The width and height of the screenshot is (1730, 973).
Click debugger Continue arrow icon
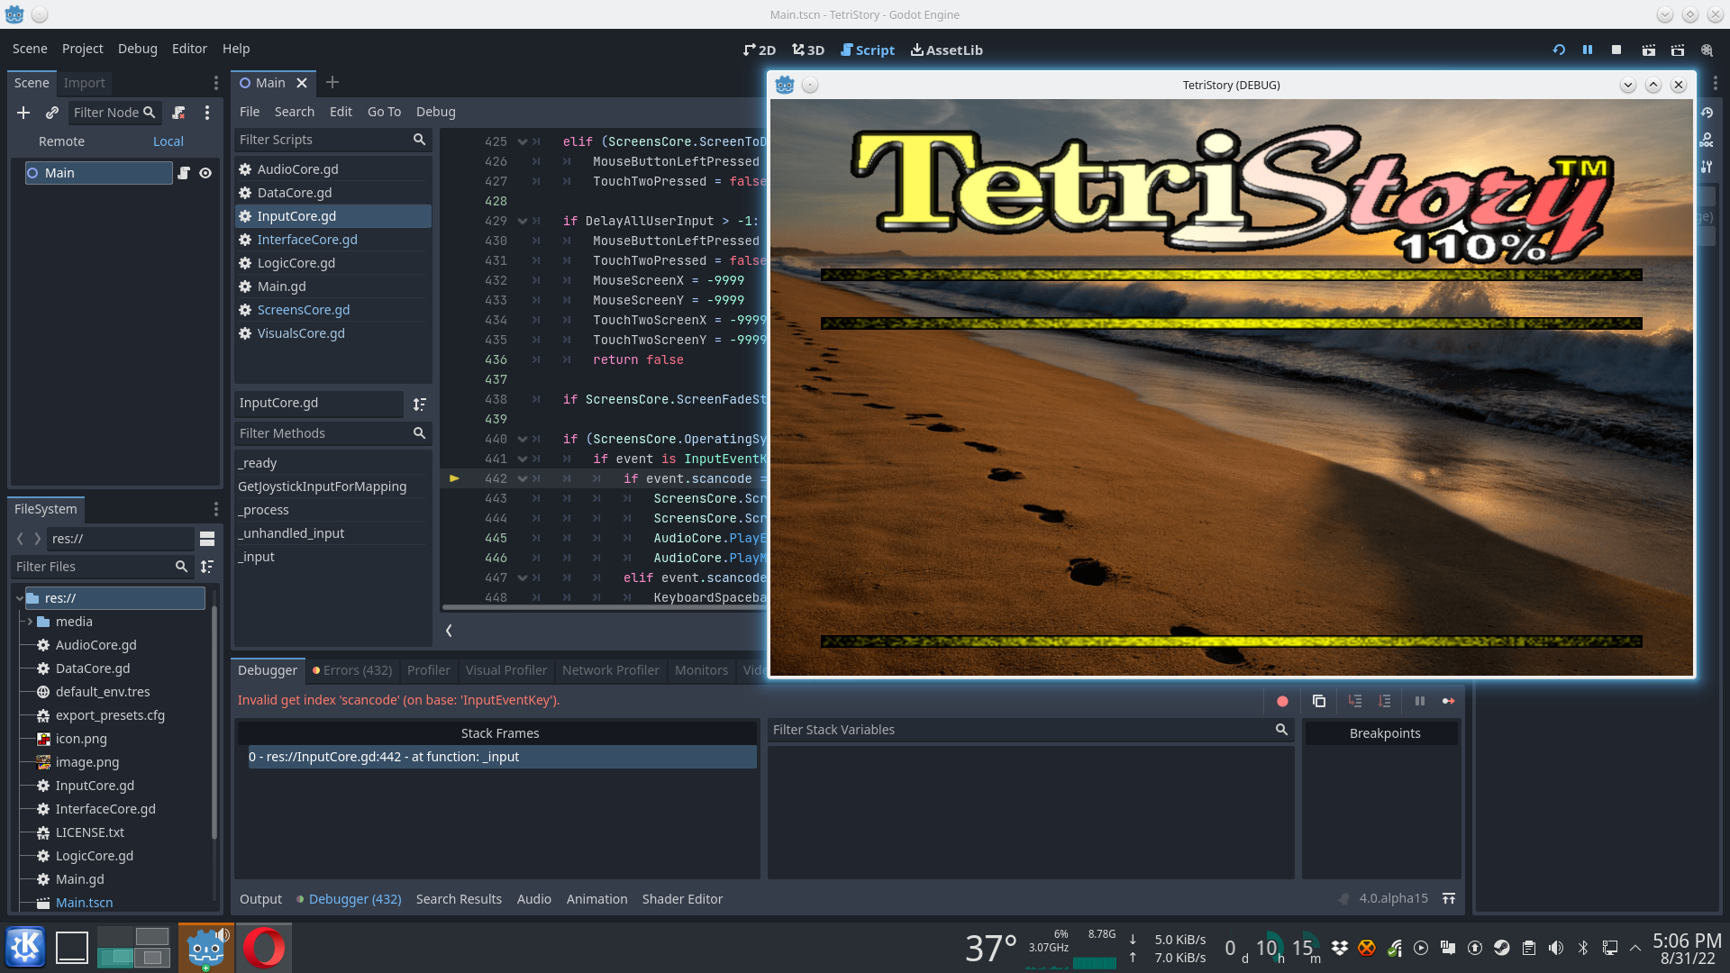[1449, 701]
